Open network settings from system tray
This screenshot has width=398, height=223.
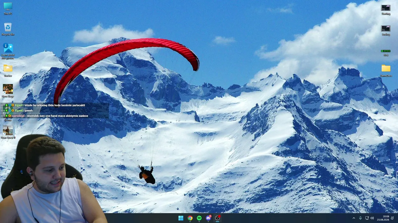click(x=367, y=218)
